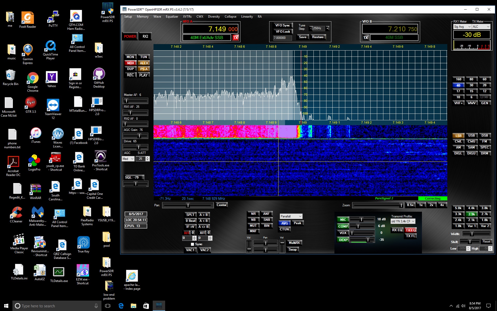Open the WinRAR desktop icon
This screenshot has height=311, width=497.
(x=35, y=192)
